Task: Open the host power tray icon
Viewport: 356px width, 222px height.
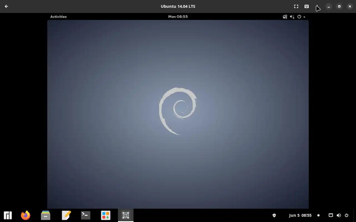Action: click(x=347, y=215)
